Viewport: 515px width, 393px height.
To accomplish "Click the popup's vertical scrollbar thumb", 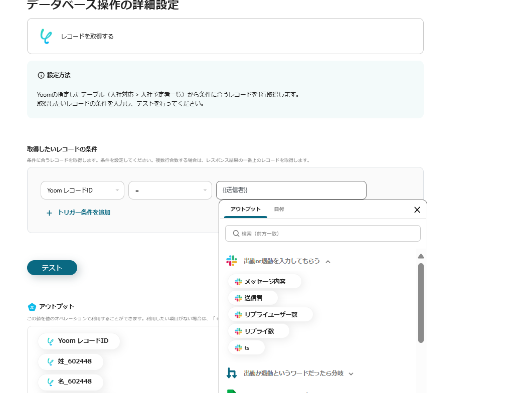I will pyautogui.click(x=421, y=301).
